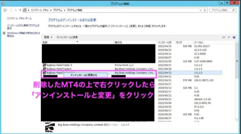Click アンインストールと変更 in the toolbar
This screenshot has height=134, width=241.
pos(67,37)
